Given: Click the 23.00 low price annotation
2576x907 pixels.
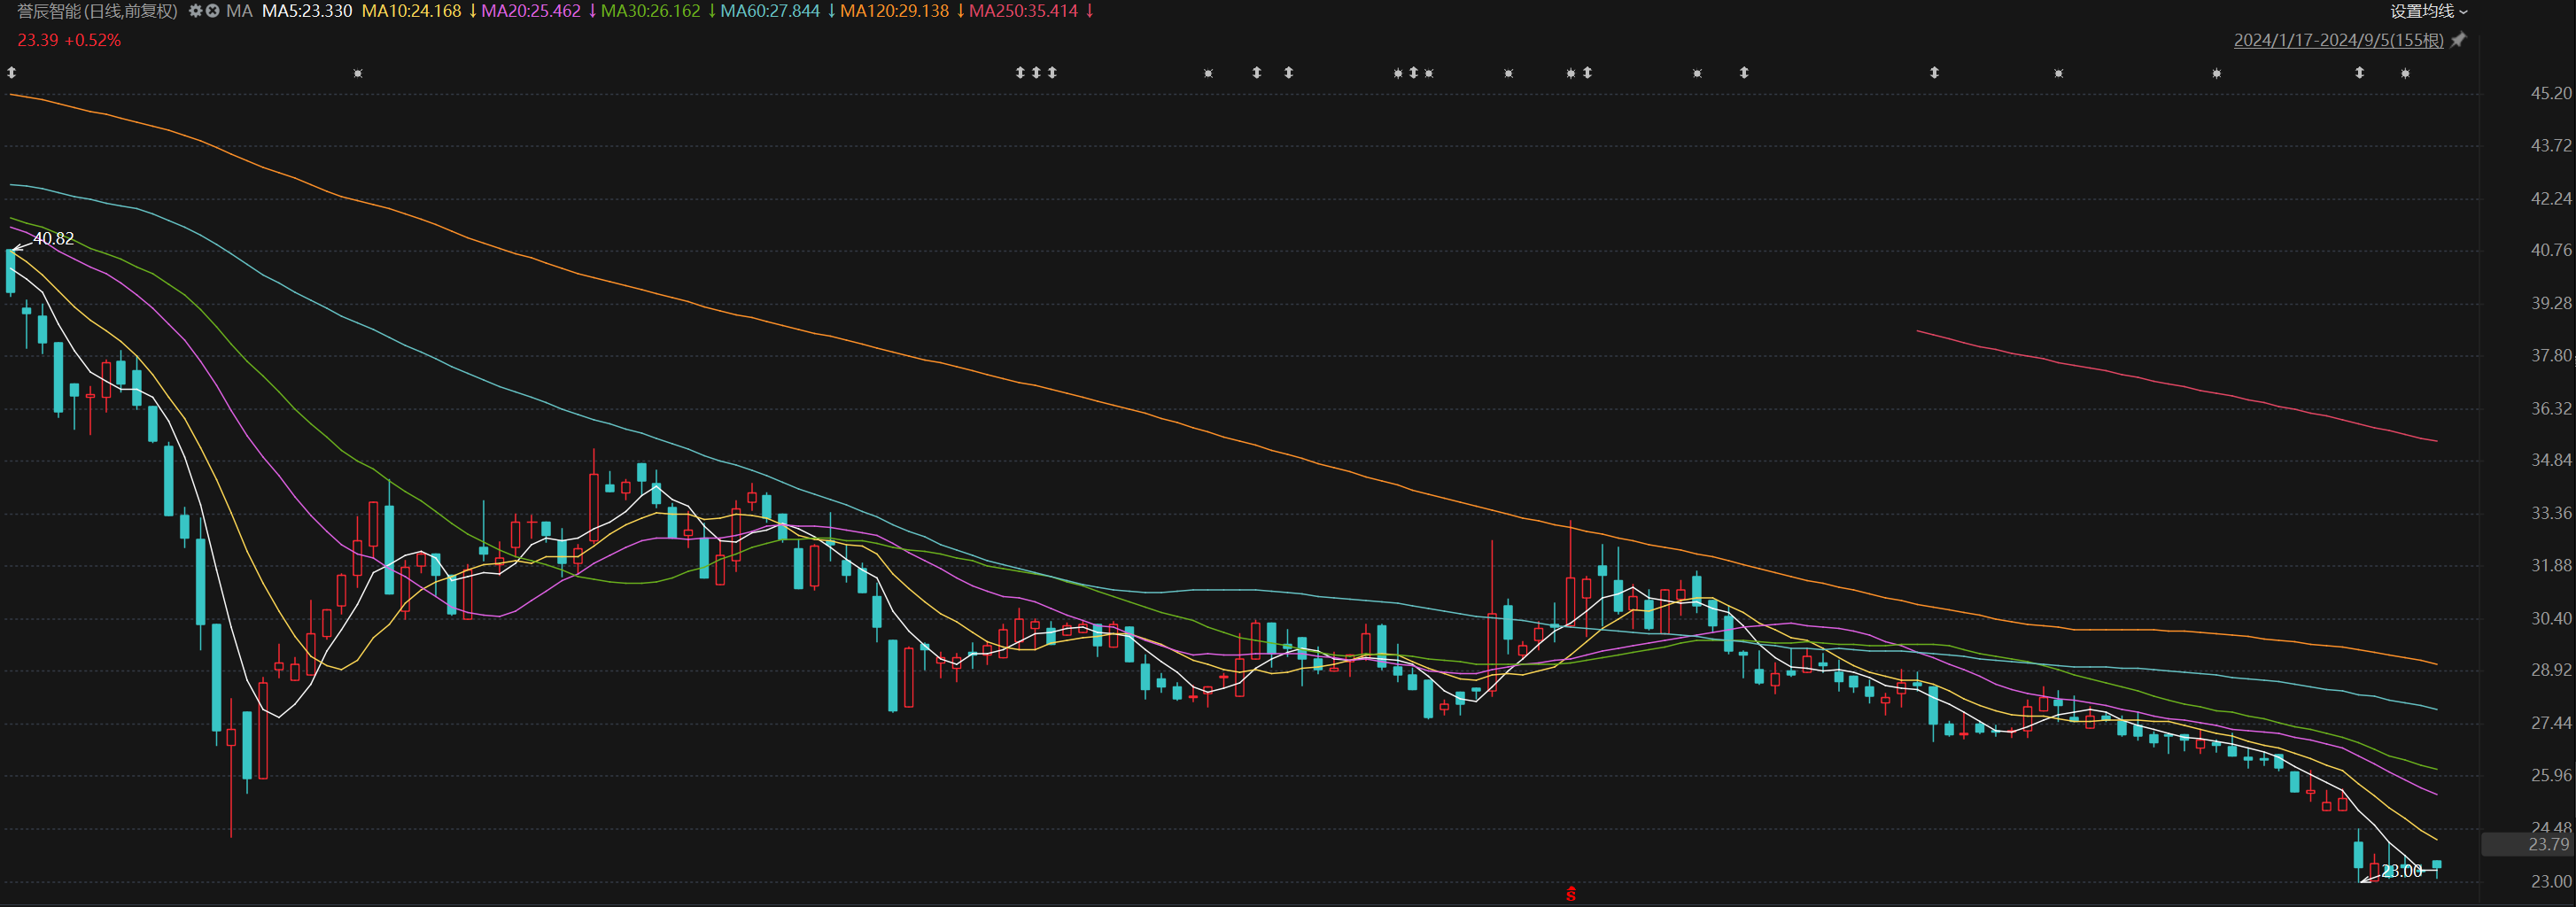Looking at the screenshot, I should (2401, 871).
